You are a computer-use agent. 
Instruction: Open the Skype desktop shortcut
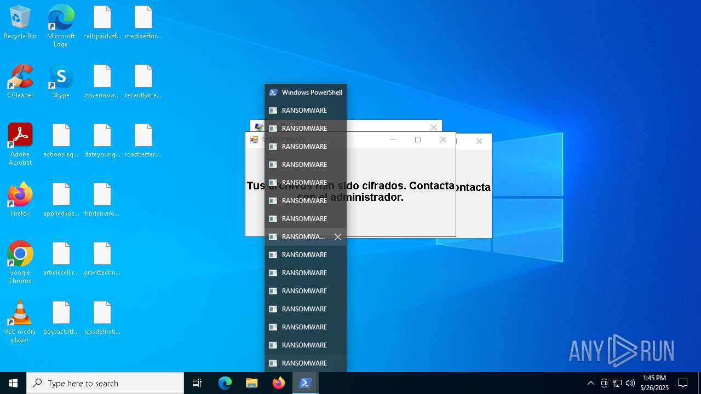[x=61, y=82]
